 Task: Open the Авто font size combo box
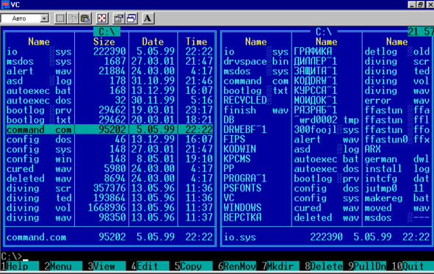click(x=25, y=18)
